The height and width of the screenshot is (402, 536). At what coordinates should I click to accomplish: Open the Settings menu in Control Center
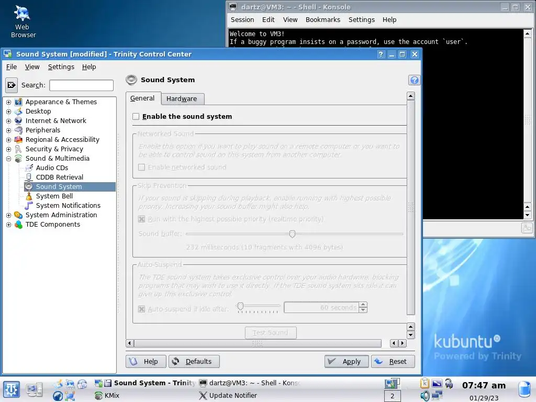[x=61, y=66]
